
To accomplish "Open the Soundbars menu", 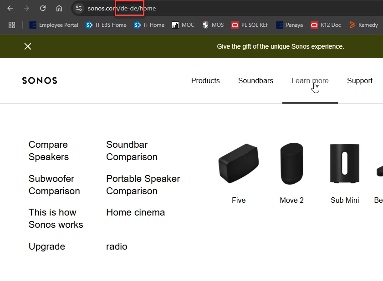I will (x=256, y=81).
